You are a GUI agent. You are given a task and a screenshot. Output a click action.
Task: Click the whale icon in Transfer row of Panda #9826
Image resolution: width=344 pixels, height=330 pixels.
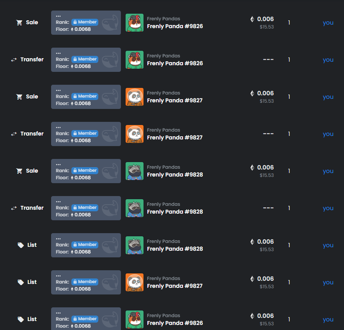coord(110,60)
